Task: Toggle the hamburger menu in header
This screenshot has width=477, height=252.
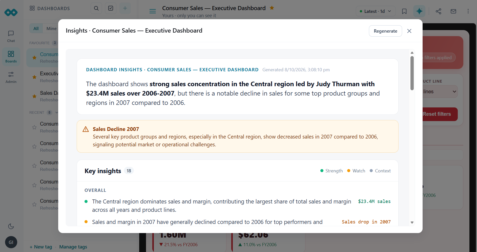Action: pos(153,11)
